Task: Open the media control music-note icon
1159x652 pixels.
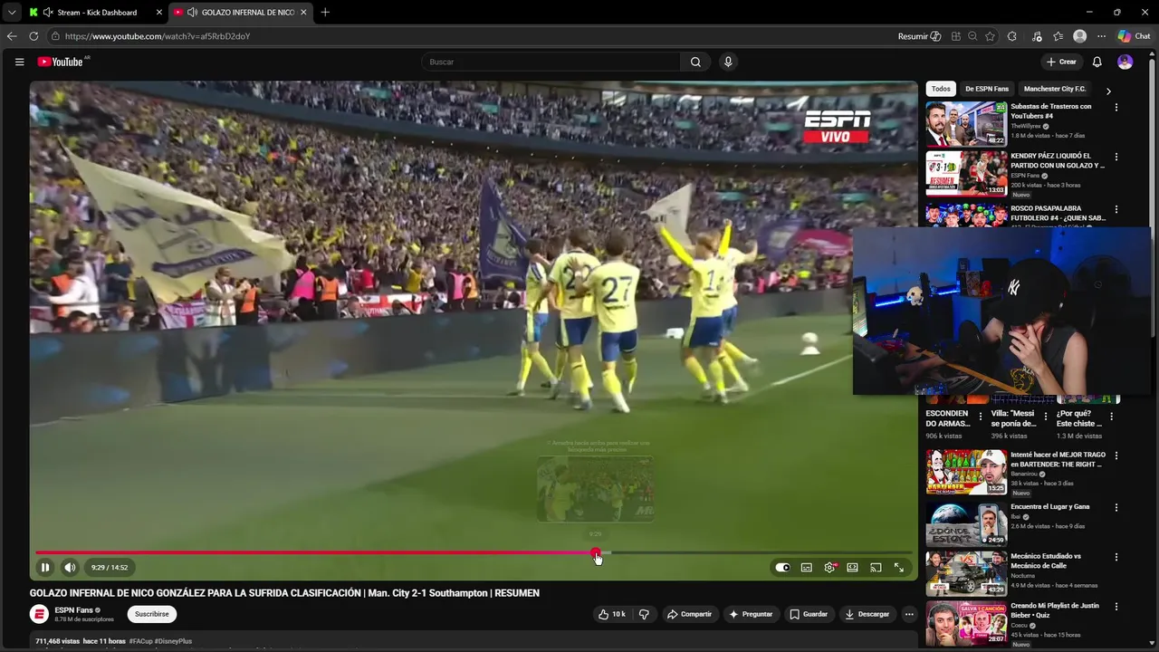Action: click(1037, 36)
